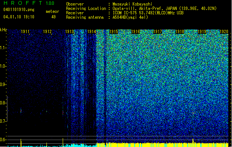Screen dimensions: 232x147
Task: Click the 1917 time marker
Action: tap(158, 32)
